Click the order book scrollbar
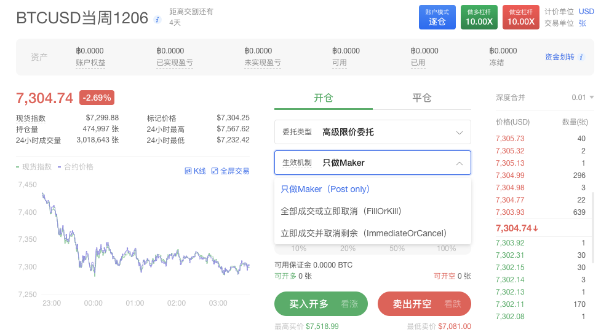Image resolution: width=601 pixels, height=332 pixels. pos(593,228)
